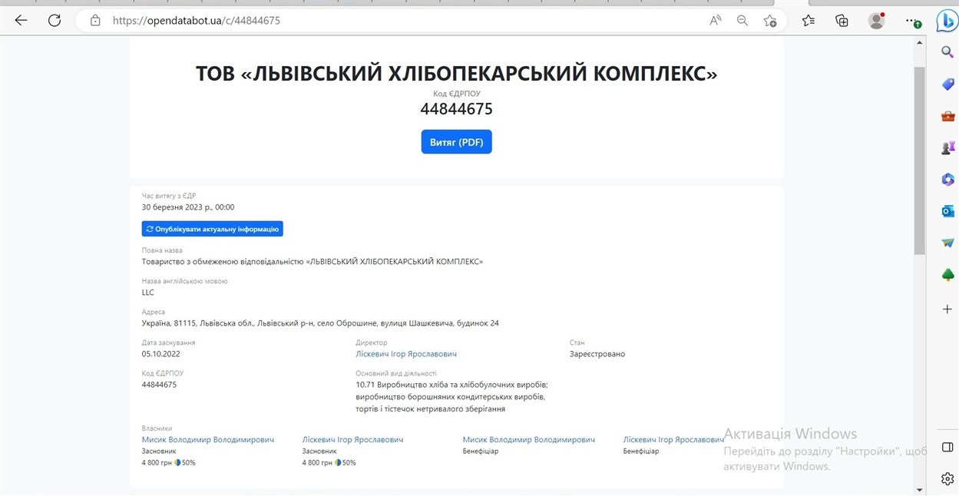This screenshot has width=959, height=496.
Task: Click the activity text 10.71 Виробництво хліба
Action: (x=451, y=397)
